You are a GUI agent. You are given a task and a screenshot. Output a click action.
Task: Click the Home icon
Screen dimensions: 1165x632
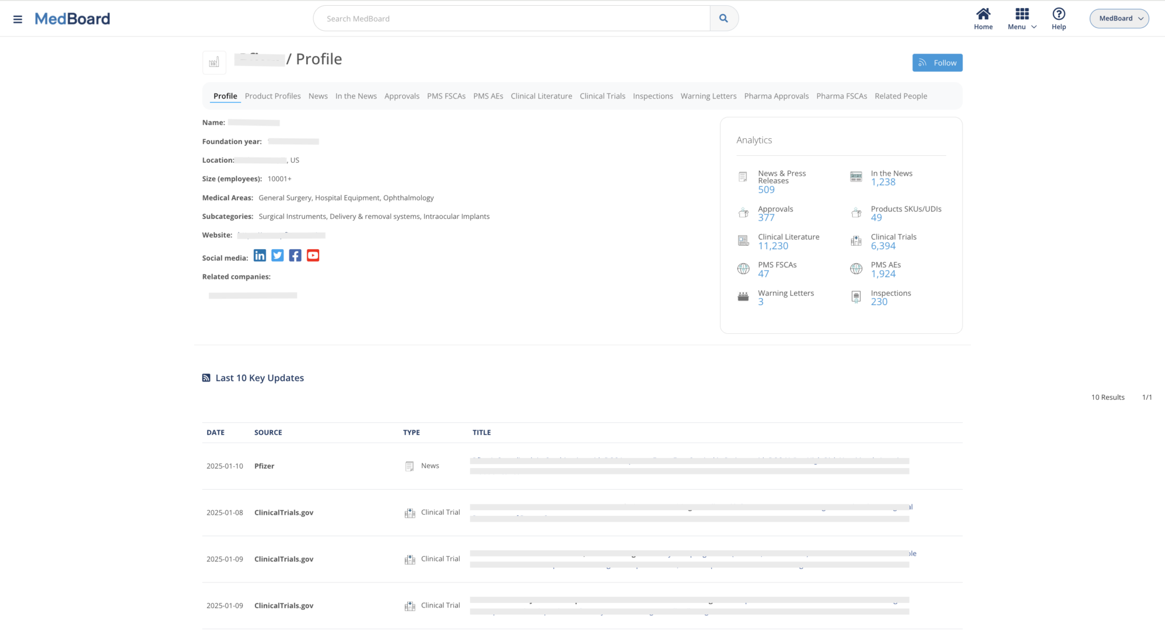(x=983, y=14)
